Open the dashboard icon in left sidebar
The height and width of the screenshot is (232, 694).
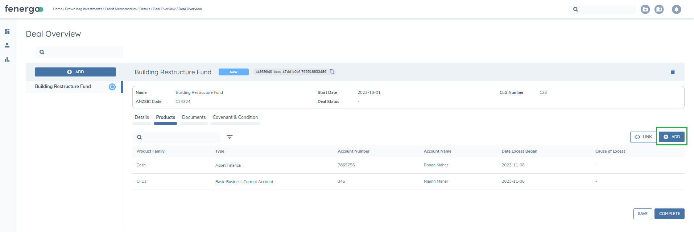(7, 32)
